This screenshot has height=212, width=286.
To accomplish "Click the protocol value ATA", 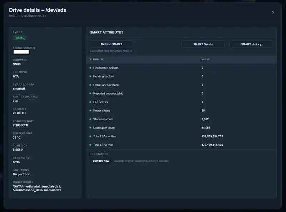I will point(16,76).
